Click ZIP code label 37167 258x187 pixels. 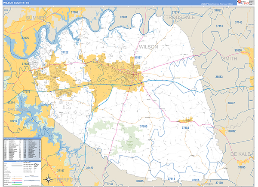click(x=61, y=171)
